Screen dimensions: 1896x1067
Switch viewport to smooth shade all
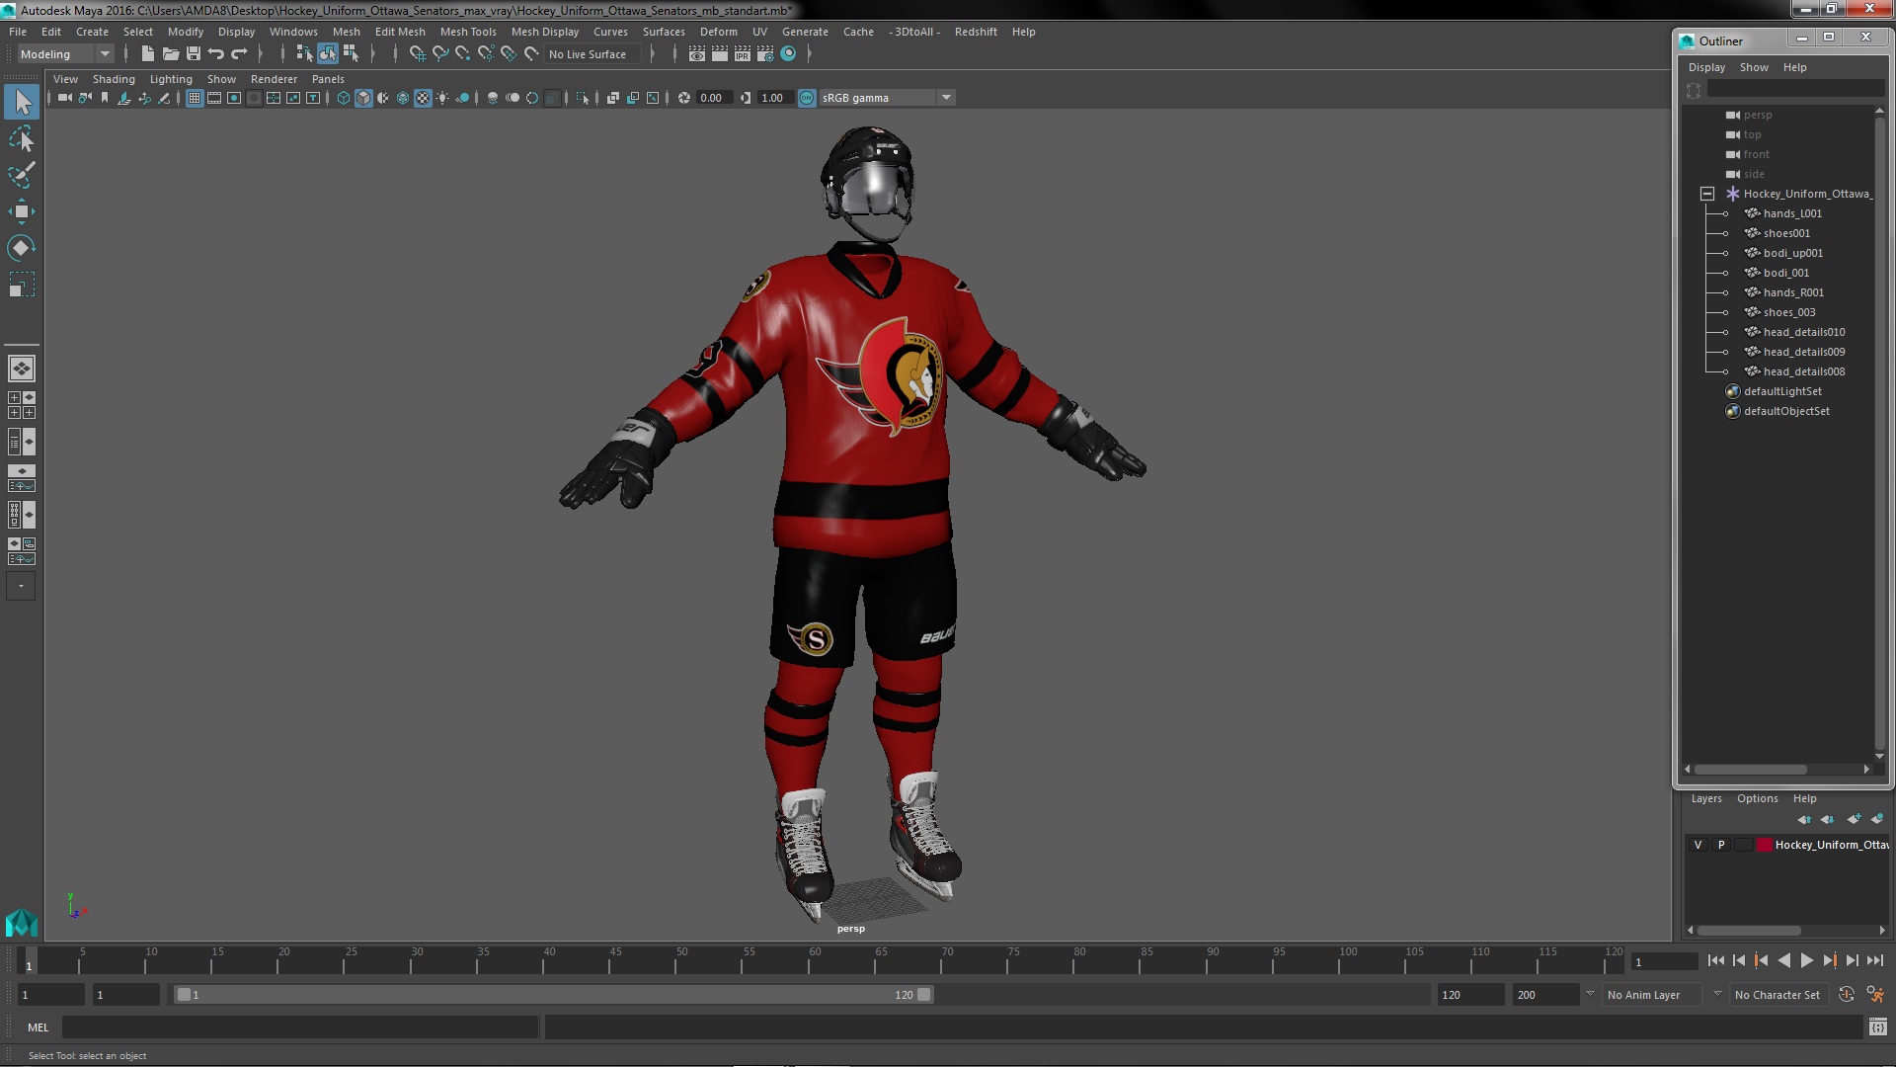[x=363, y=98]
